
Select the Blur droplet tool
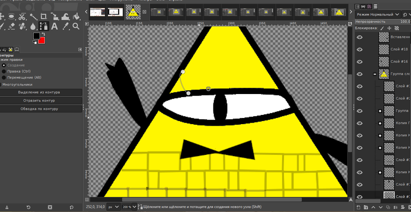tap(33, 26)
